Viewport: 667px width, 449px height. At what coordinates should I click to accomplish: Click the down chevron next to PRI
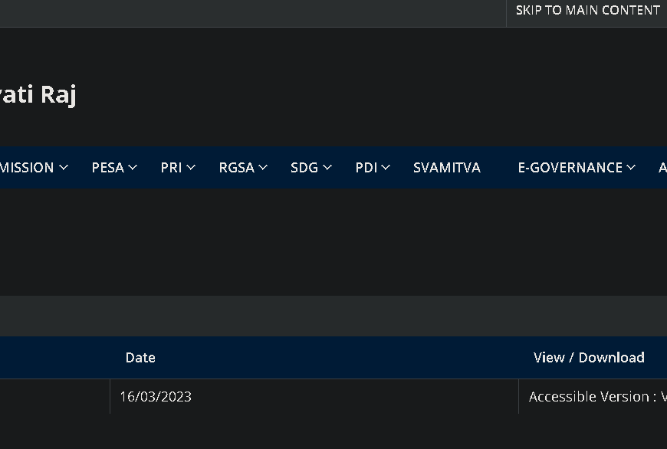[x=191, y=168]
